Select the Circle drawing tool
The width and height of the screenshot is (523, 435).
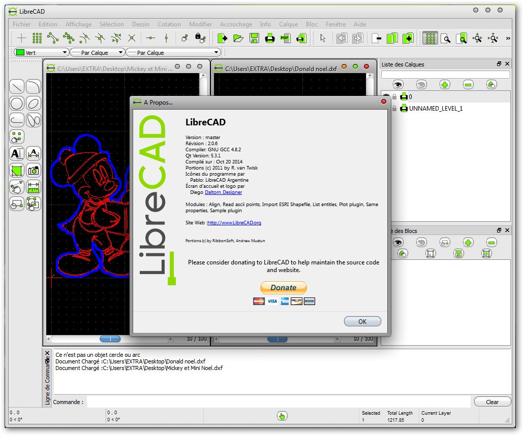click(17, 104)
